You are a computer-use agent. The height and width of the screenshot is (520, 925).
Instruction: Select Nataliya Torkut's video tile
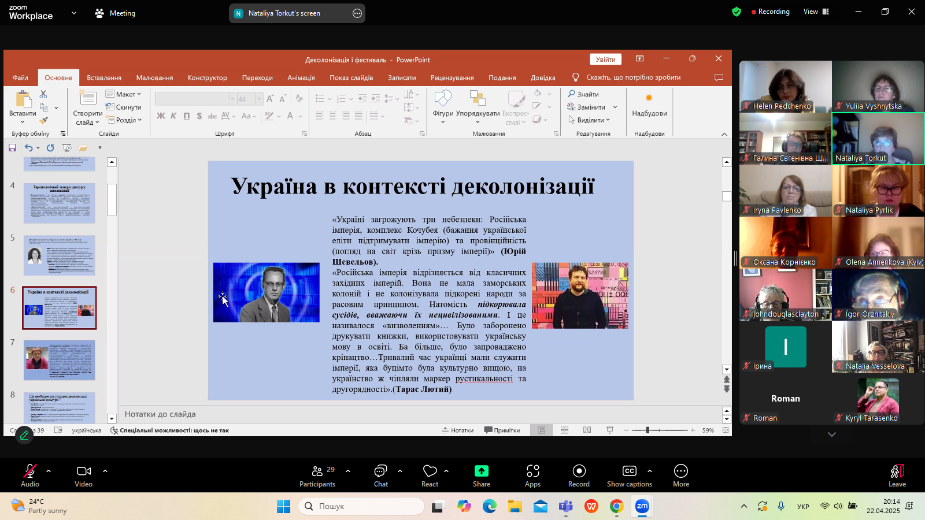pos(878,139)
